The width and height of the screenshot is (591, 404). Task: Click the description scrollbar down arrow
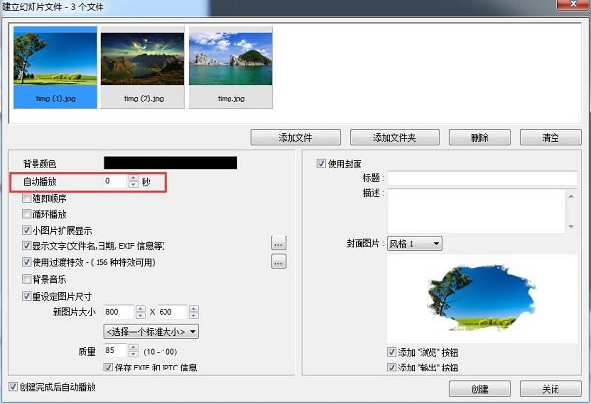(x=571, y=226)
